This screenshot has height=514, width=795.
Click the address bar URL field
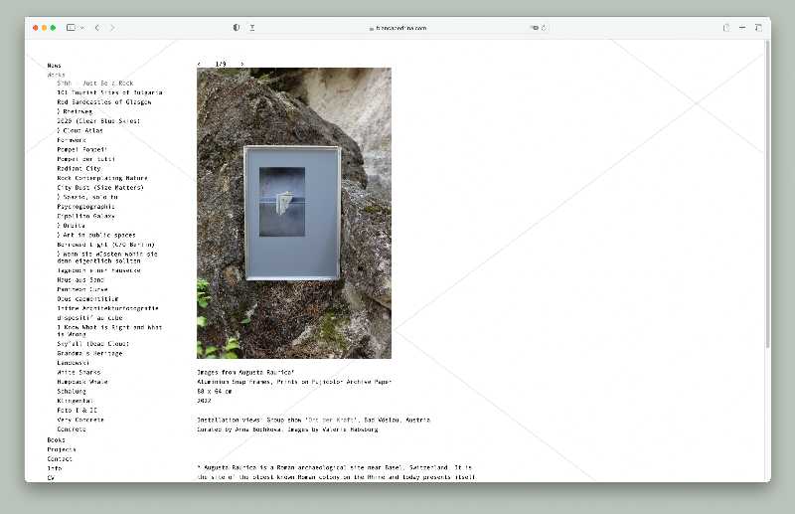tap(397, 28)
